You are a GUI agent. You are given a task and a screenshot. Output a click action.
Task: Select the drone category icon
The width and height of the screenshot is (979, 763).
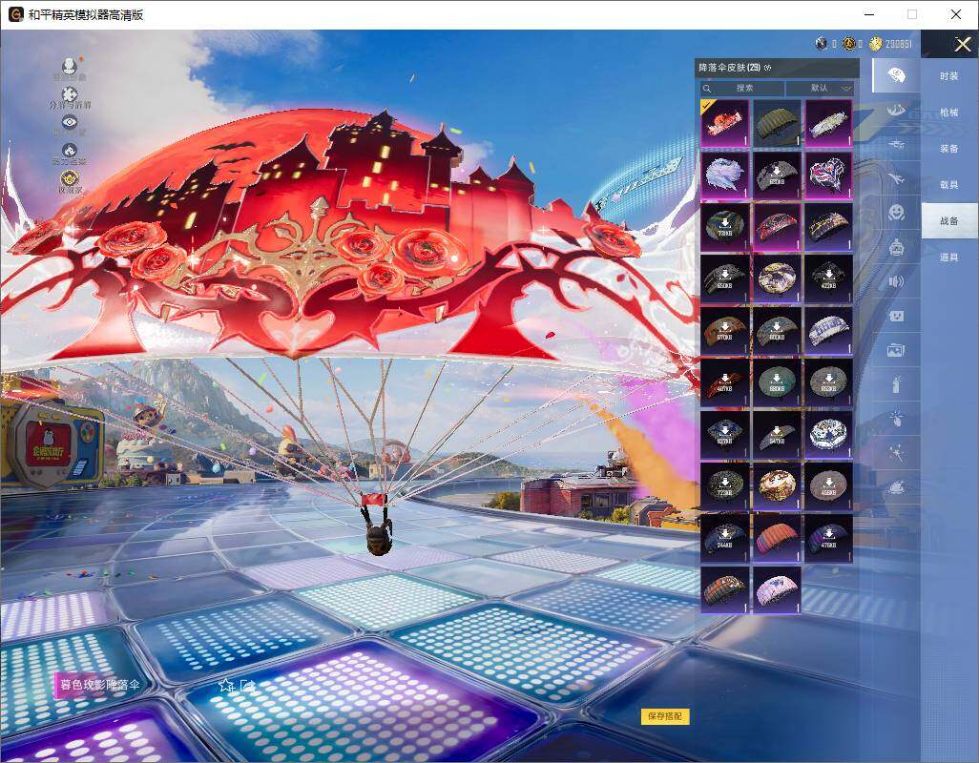pyautogui.click(x=896, y=144)
